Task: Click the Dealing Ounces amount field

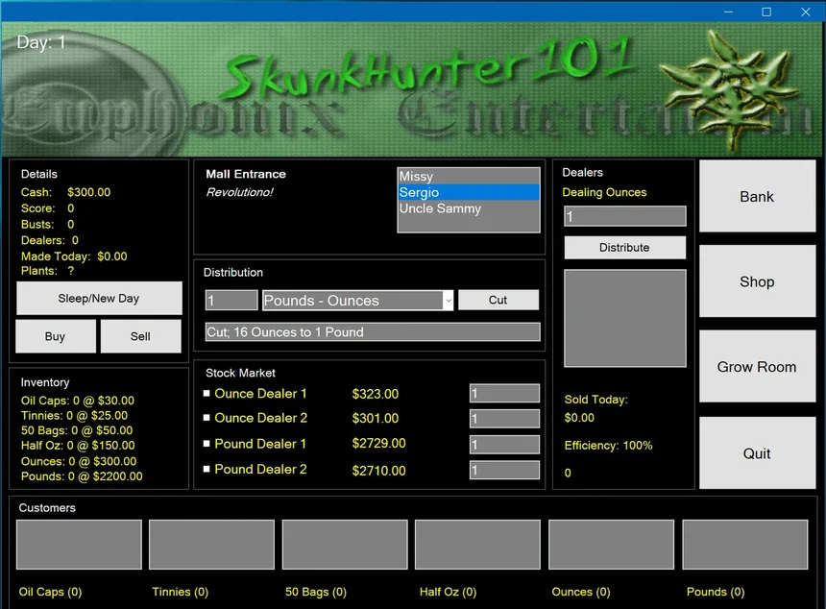Action: point(624,216)
